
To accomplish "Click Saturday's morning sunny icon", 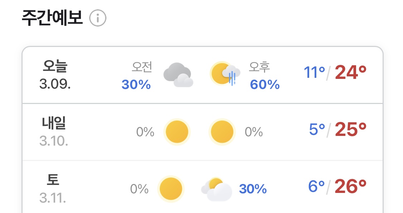I will 171,188.
